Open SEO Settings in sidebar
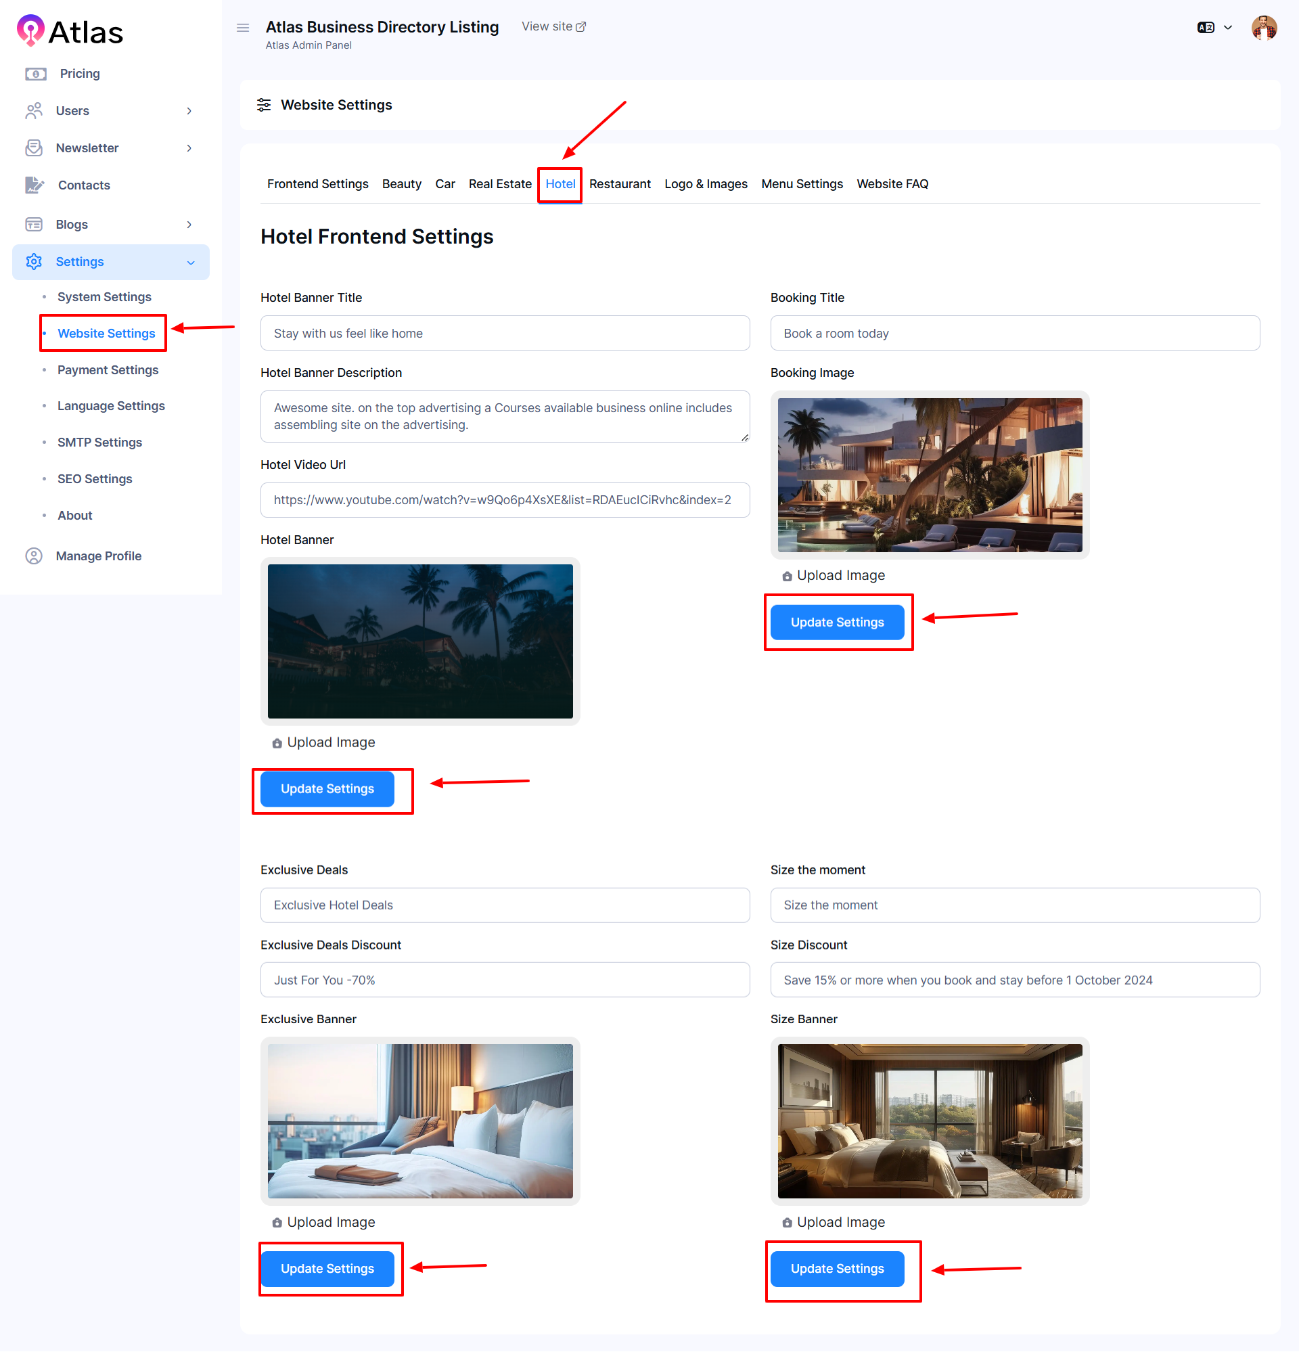This screenshot has width=1299, height=1352. point(95,478)
